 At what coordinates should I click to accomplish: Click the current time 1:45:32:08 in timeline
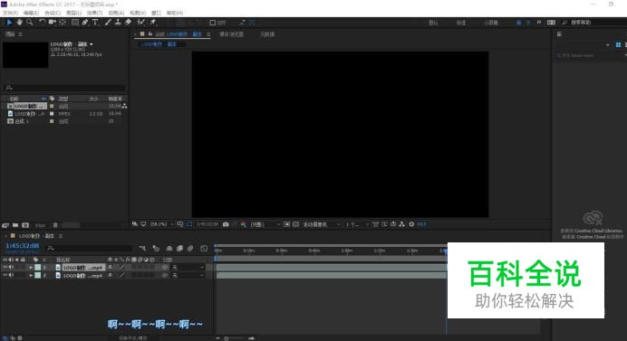tap(23, 245)
